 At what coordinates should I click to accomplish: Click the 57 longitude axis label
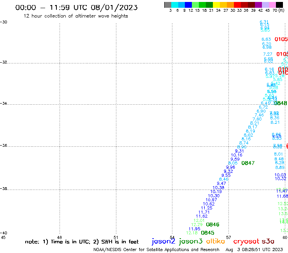228,237
